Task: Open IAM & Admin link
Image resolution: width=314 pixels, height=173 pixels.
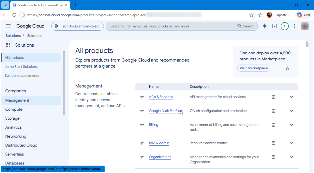Action: (x=159, y=143)
